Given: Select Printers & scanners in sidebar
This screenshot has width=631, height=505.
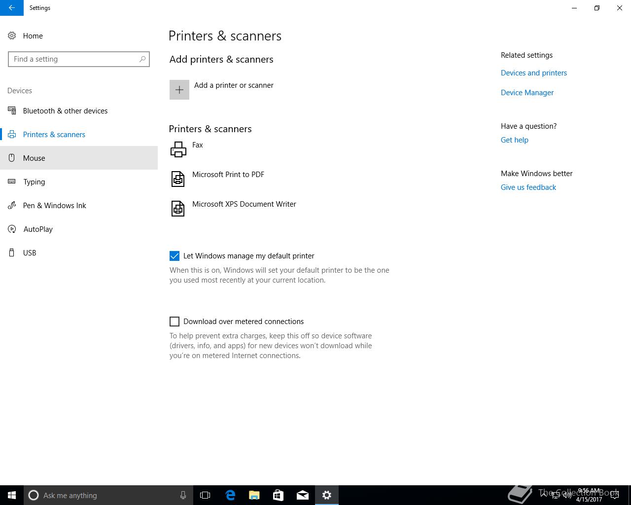Looking at the screenshot, I should 79,135.
